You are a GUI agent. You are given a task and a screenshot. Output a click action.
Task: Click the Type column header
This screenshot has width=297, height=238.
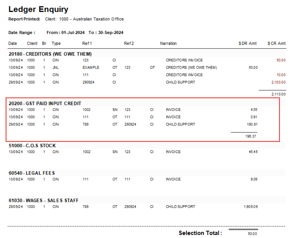56,44
